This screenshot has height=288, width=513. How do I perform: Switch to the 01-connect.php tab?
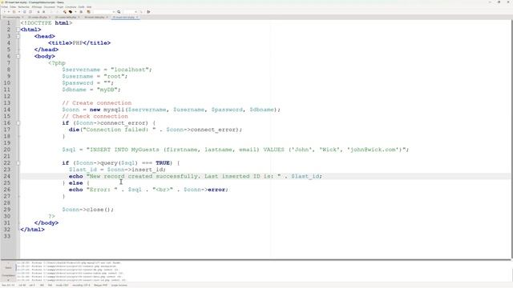pyautogui.click(x=11, y=17)
